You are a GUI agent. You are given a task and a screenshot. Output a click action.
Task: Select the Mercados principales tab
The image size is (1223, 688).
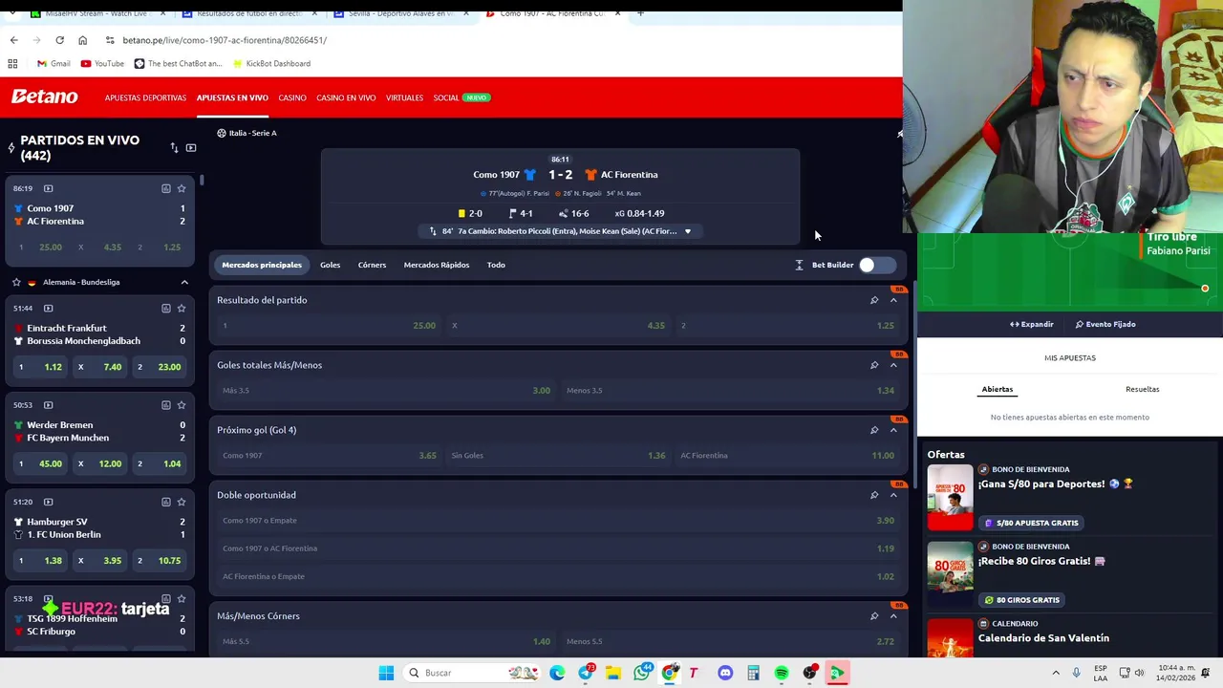click(262, 265)
